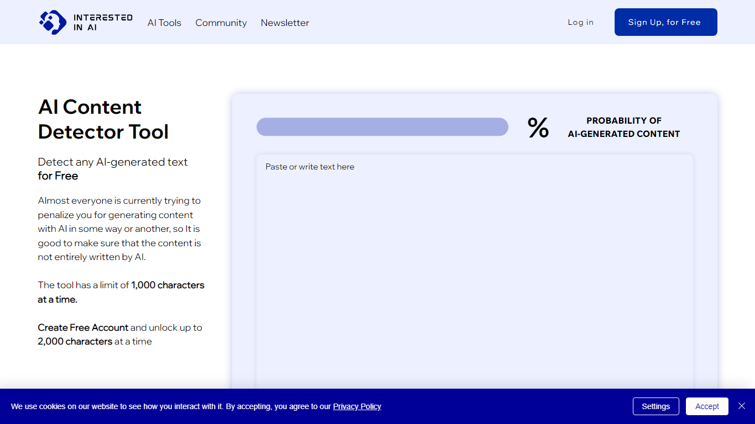This screenshot has width=755, height=424.
Task: Go to the Community page
Action: tap(221, 23)
